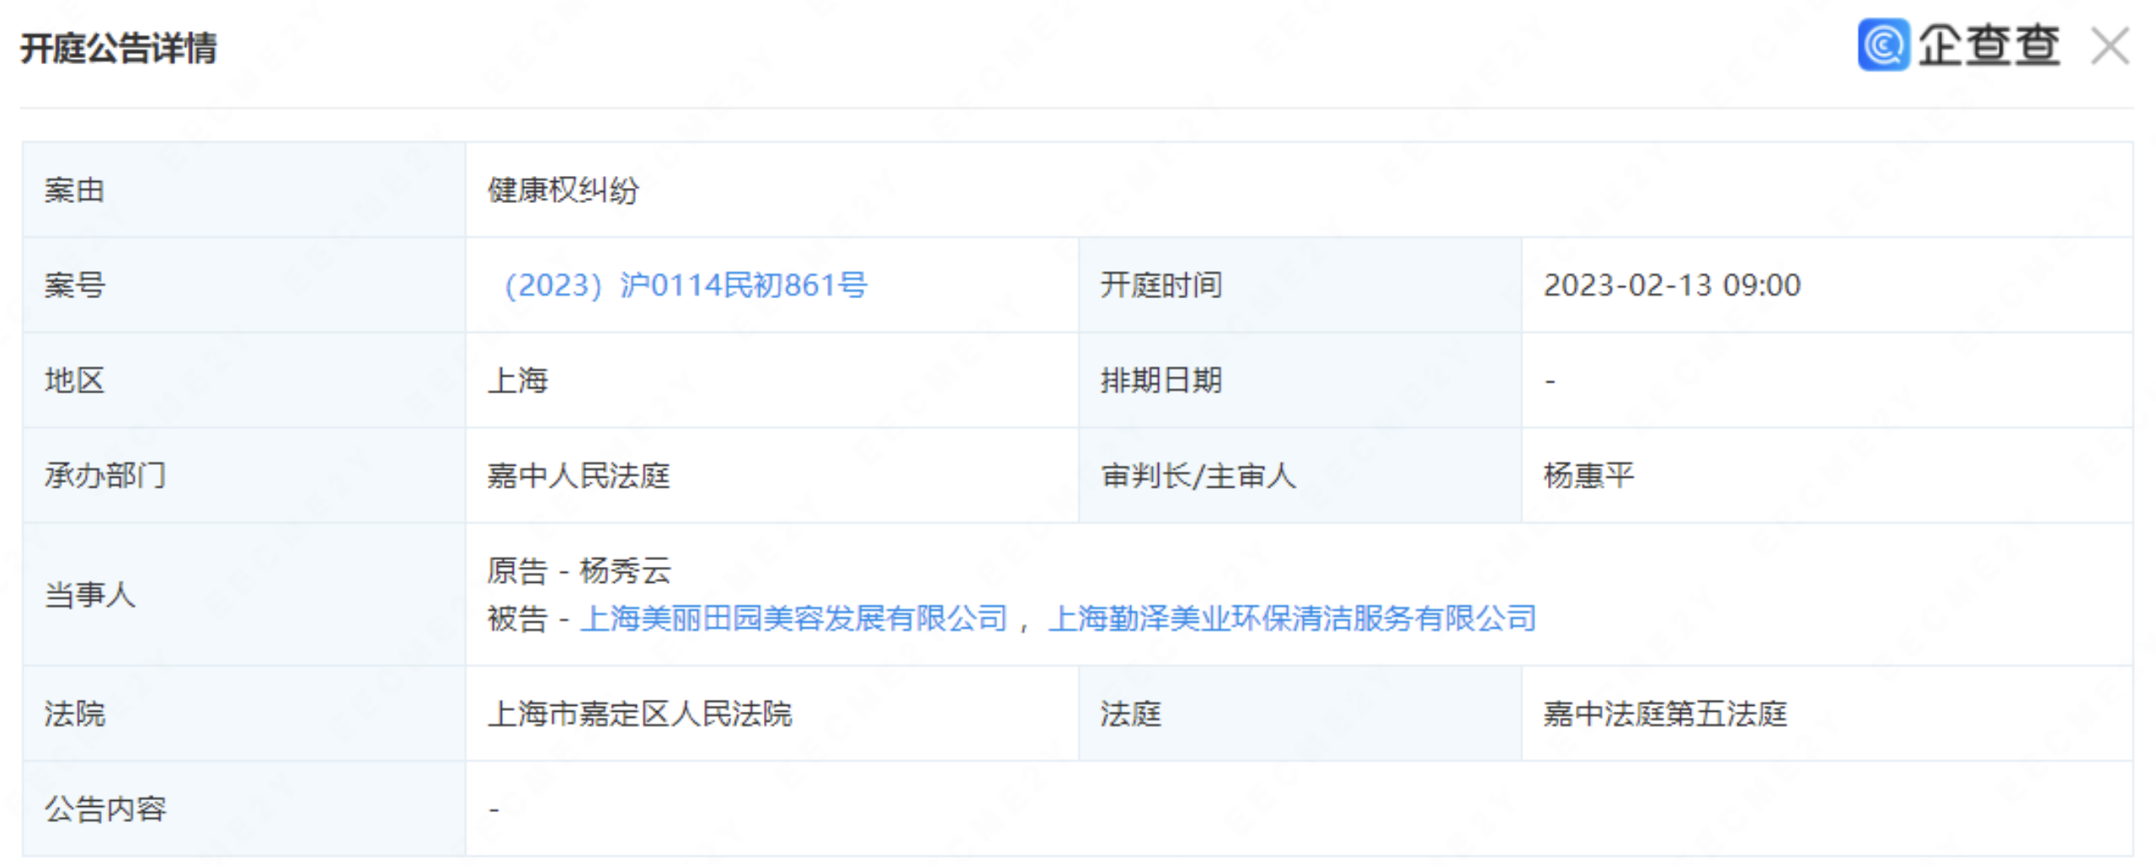Click the 嘉中人民法庭 department value

click(578, 476)
